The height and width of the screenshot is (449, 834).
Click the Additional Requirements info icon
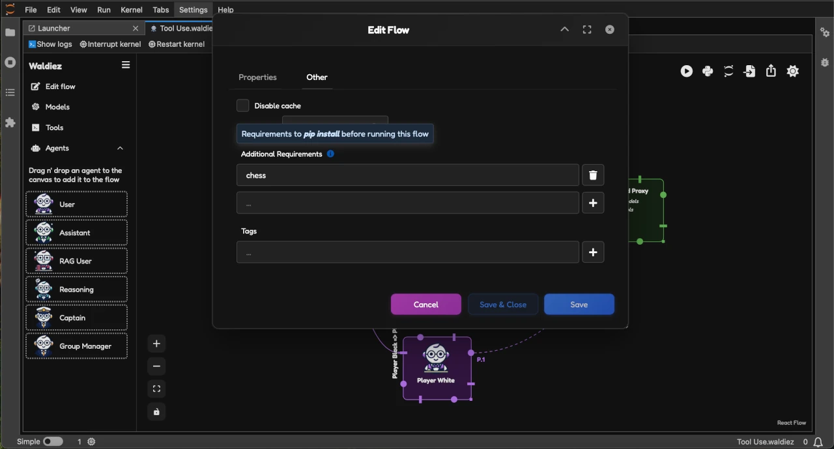pyautogui.click(x=330, y=154)
